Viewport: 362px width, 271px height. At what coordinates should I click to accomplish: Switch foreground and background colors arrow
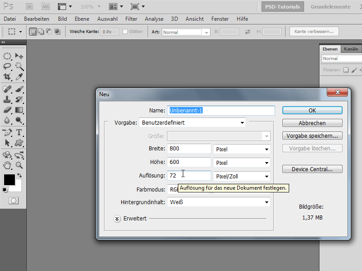pos(19,175)
